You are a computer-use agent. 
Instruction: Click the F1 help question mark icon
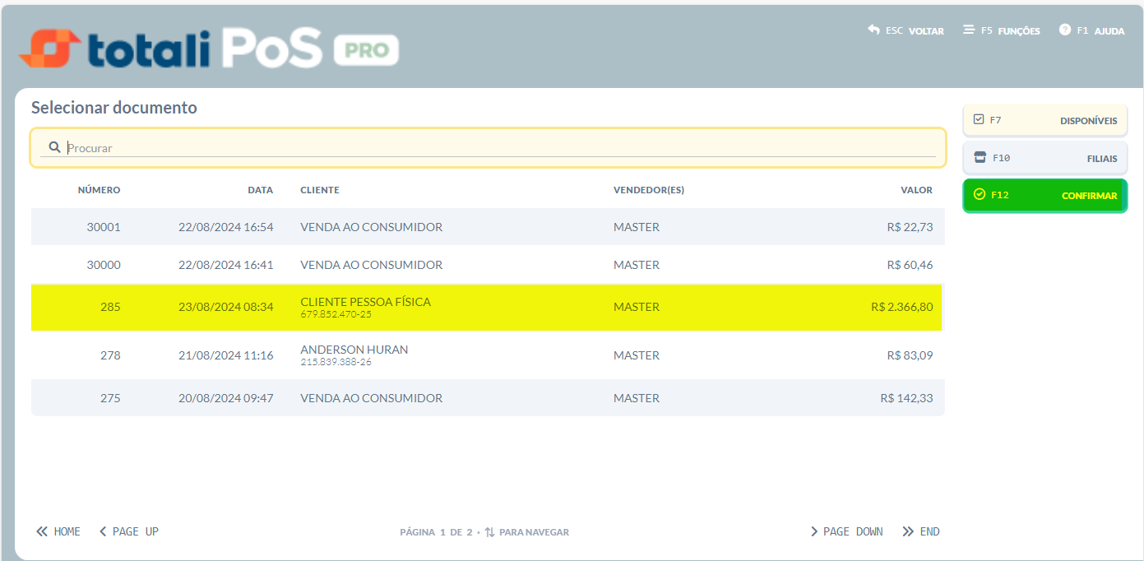(1065, 30)
